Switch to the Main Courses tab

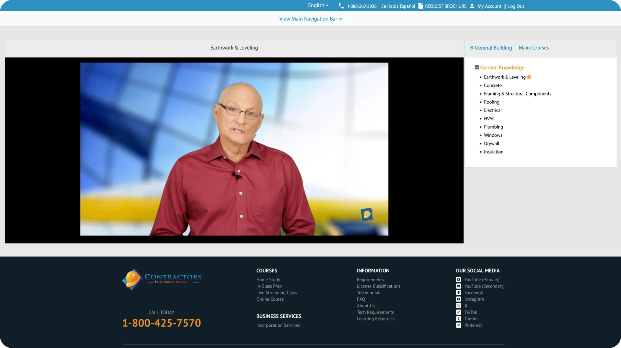click(534, 47)
